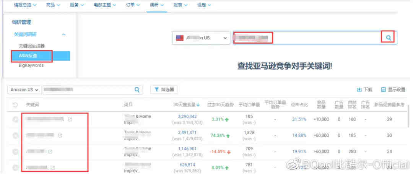Collapse the 关键词调研 sidebar section
Viewport: 413px width, 174px height.
pyautogui.click(x=64, y=34)
